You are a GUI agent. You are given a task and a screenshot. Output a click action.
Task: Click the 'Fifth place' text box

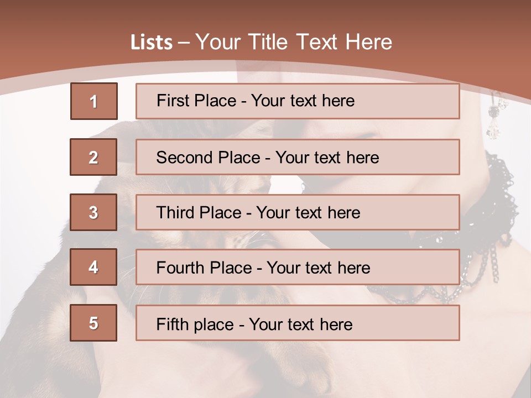[x=298, y=323]
